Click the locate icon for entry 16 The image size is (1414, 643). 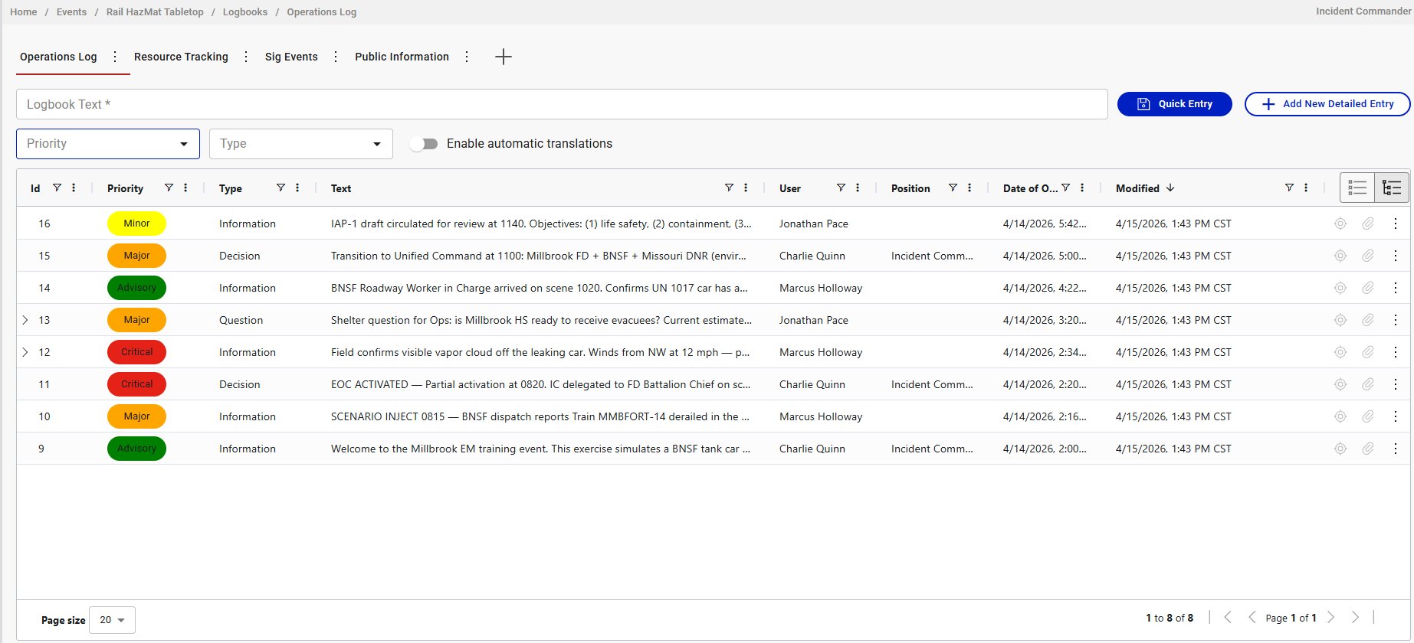(x=1340, y=224)
